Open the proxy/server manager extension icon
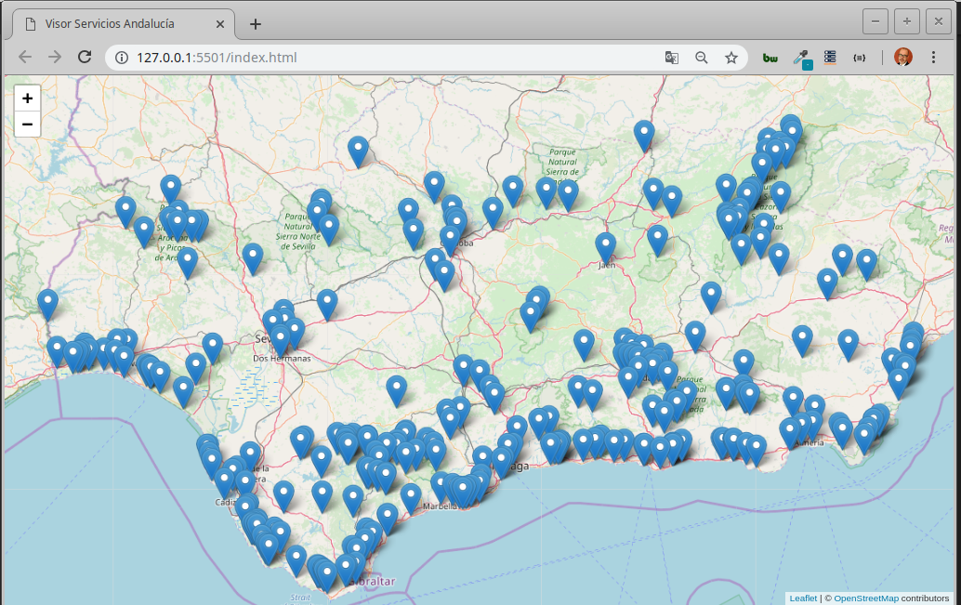 [830, 57]
